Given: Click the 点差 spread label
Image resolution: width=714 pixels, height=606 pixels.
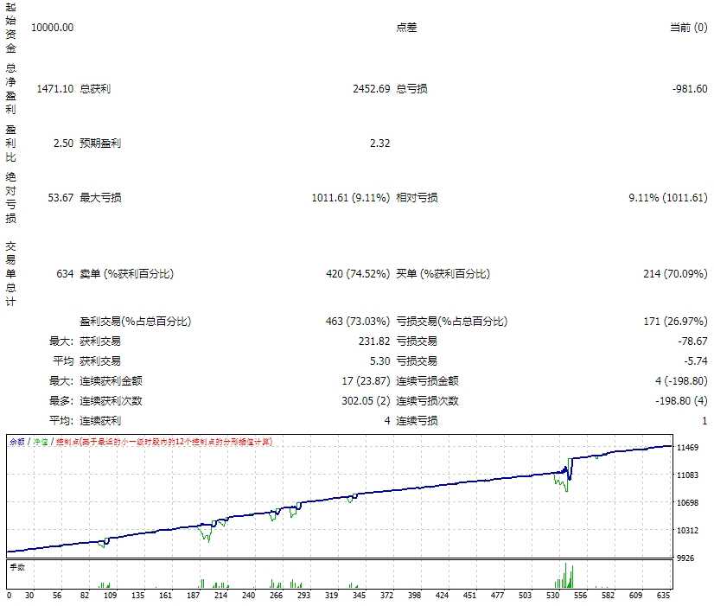Looking at the screenshot, I should [x=406, y=28].
